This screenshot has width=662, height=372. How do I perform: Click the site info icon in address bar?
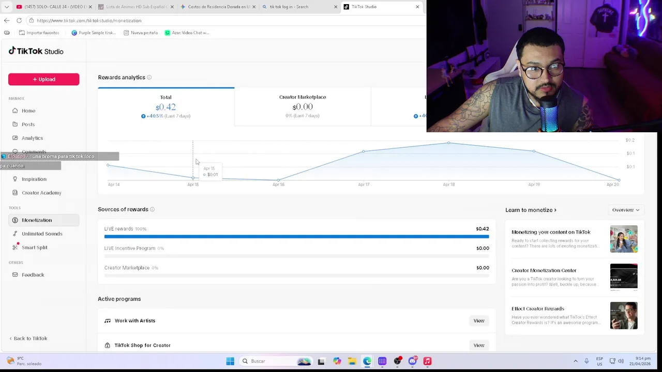(32, 21)
